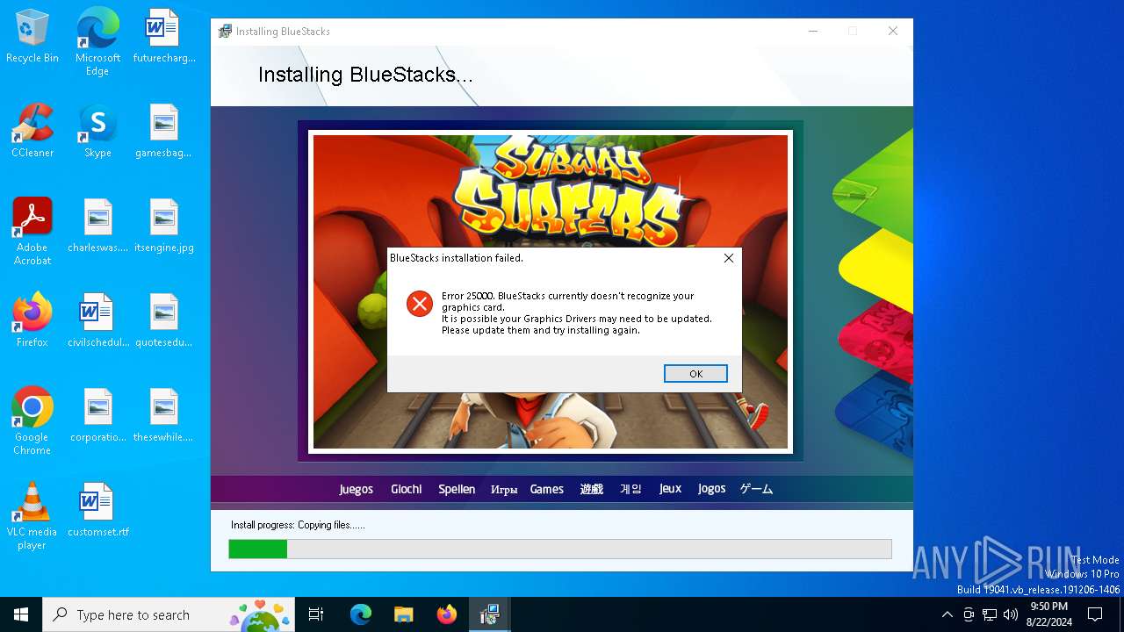This screenshot has width=1124, height=632.
Task: Launch Edge from the taskbar
Action: pos(361,614)
